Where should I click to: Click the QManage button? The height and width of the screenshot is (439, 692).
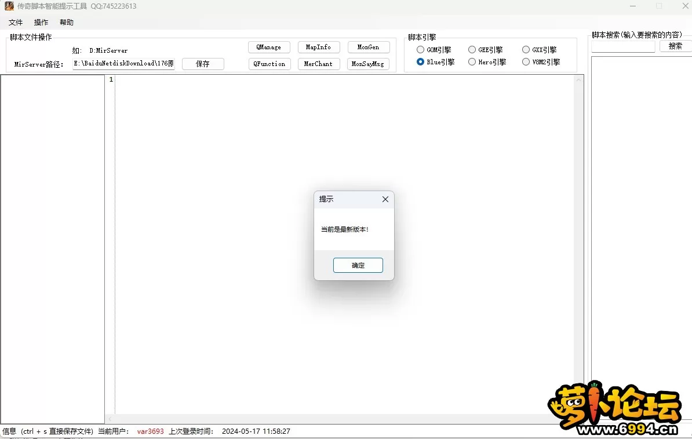pos(269,47)
